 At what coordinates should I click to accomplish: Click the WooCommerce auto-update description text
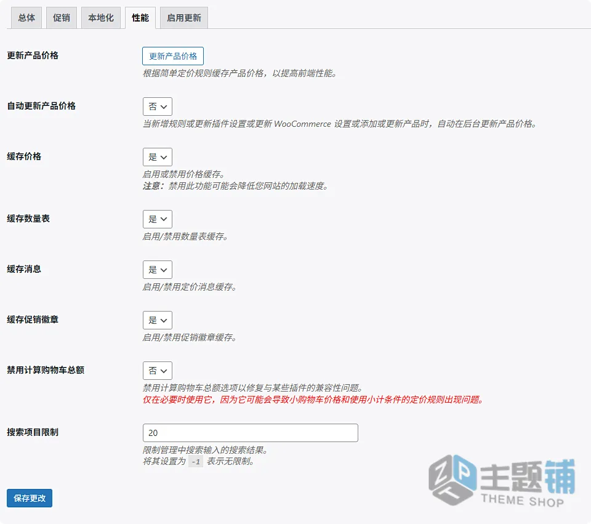tap(340, 124)
